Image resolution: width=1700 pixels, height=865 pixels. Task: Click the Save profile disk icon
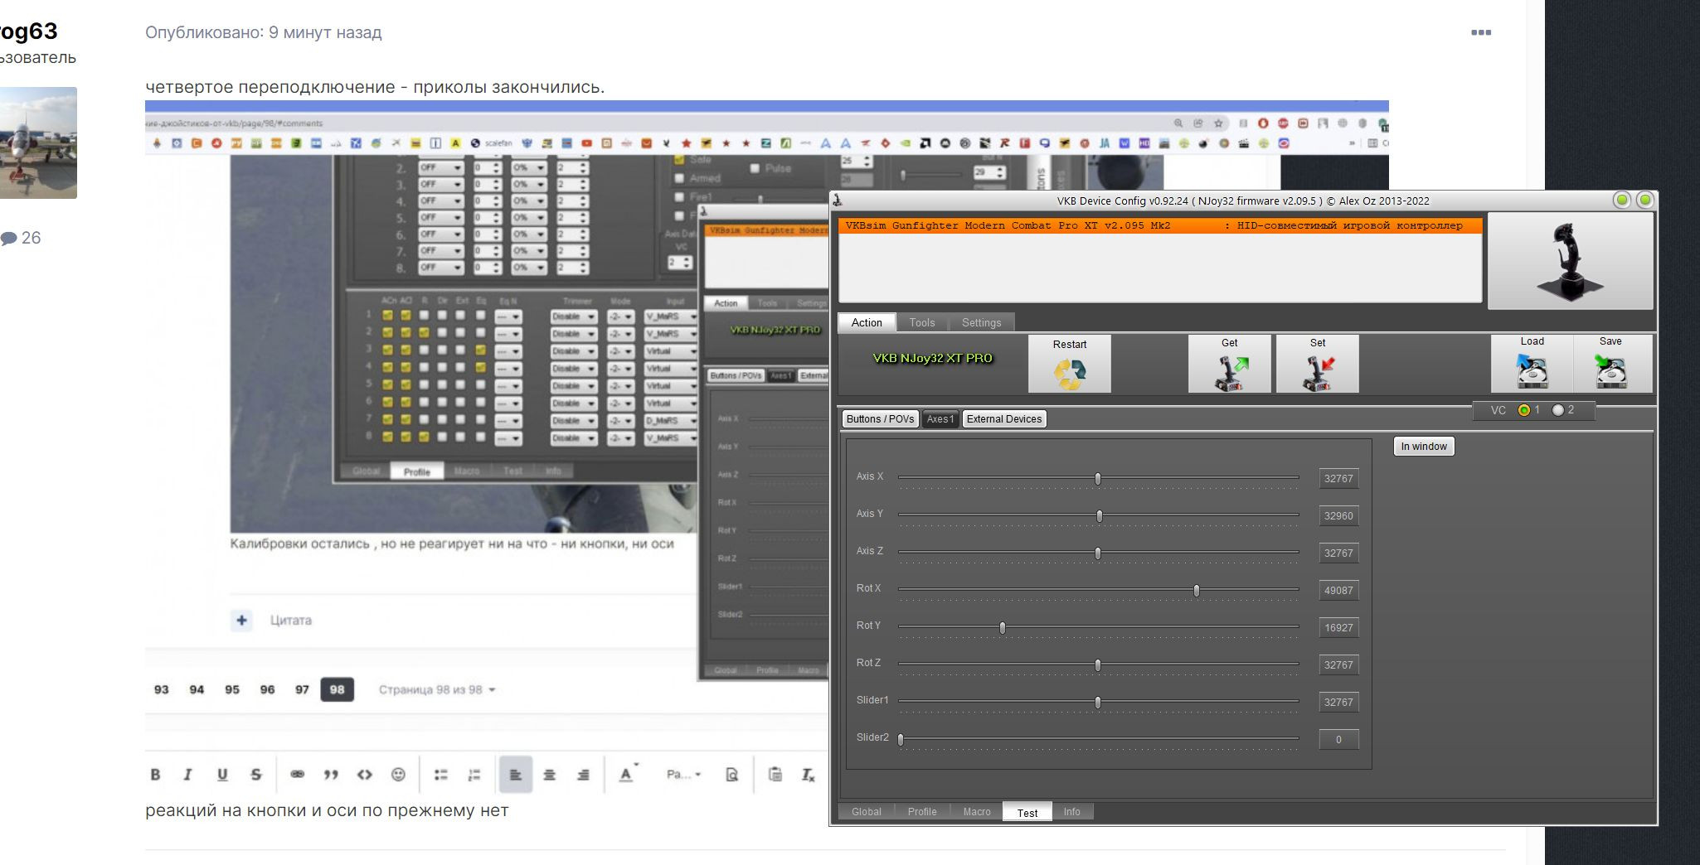click(1610, 370)
